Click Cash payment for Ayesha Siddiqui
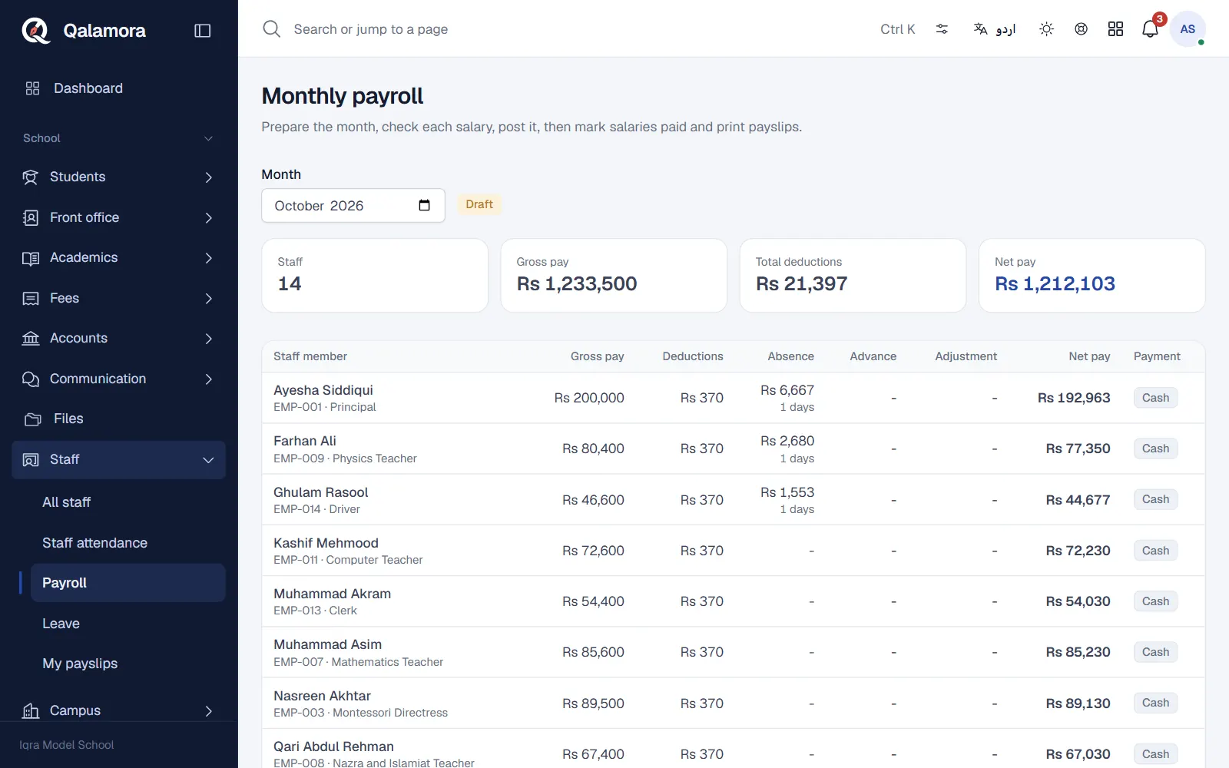The width and height of the screenshot is (1229, 768). [x=1155, y=398]
